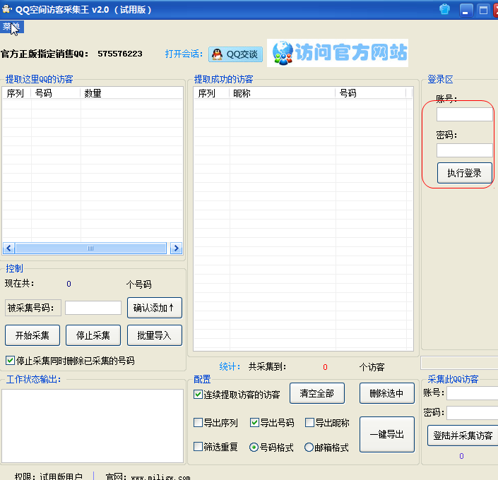
Task: Click 序列 header in 提取成功的访客 list
Action: point(211,93)
